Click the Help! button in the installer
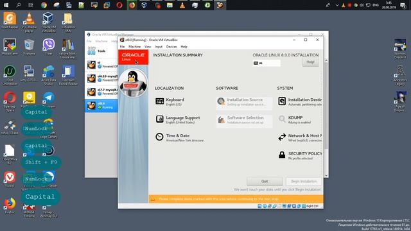Screen dimensions: 411x231 pos(310,62)
